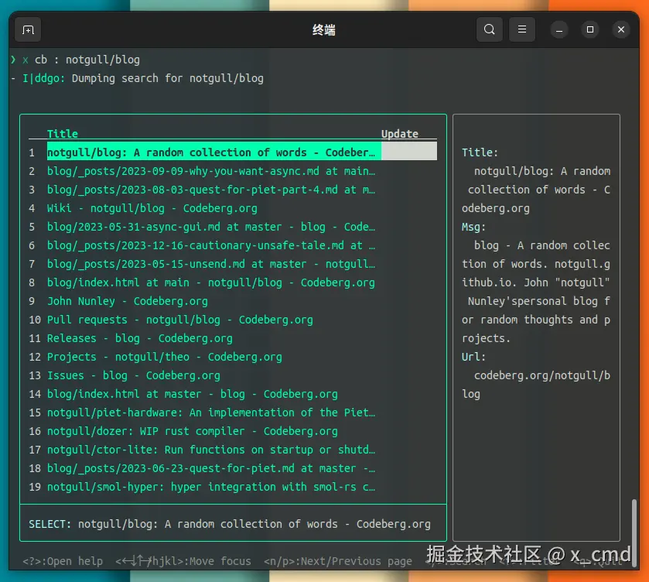
Task: Click the 'Title:' label in detail pane
Action: 480,152
